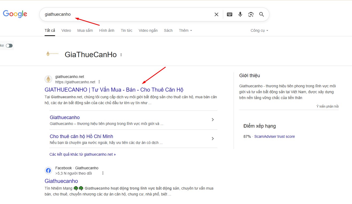Screen dimensions: 352x204
Task: Switch to the Hình ảnh tab
Action: [107, 30]
